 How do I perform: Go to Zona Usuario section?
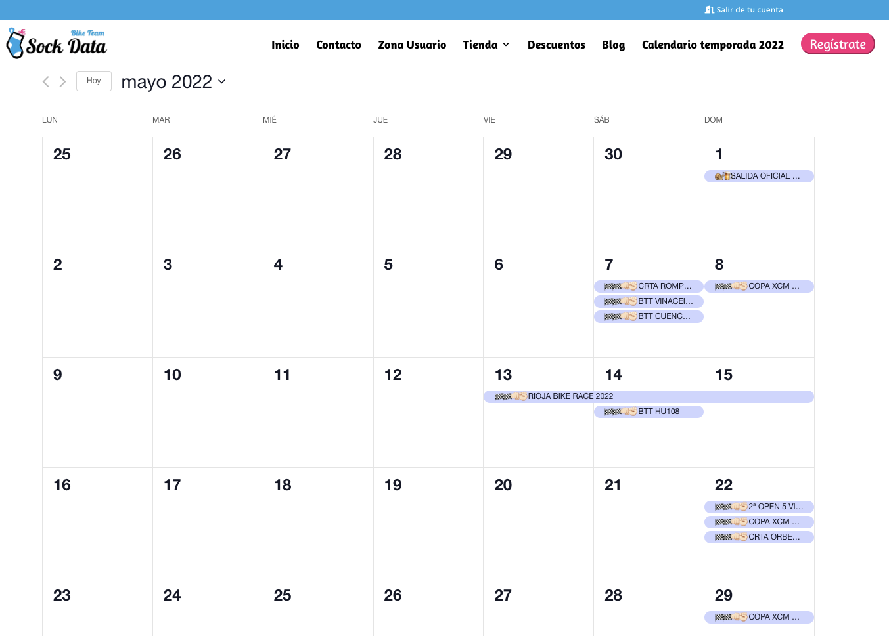coord(412,45)
